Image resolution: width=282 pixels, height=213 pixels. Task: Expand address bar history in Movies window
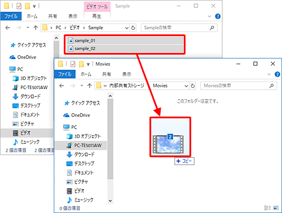(186, 86)
